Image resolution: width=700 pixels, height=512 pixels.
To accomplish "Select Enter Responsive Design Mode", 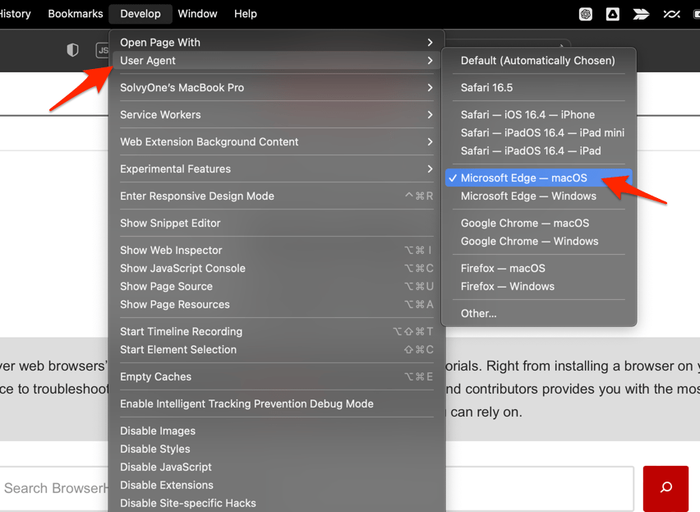I will [277, 196].
